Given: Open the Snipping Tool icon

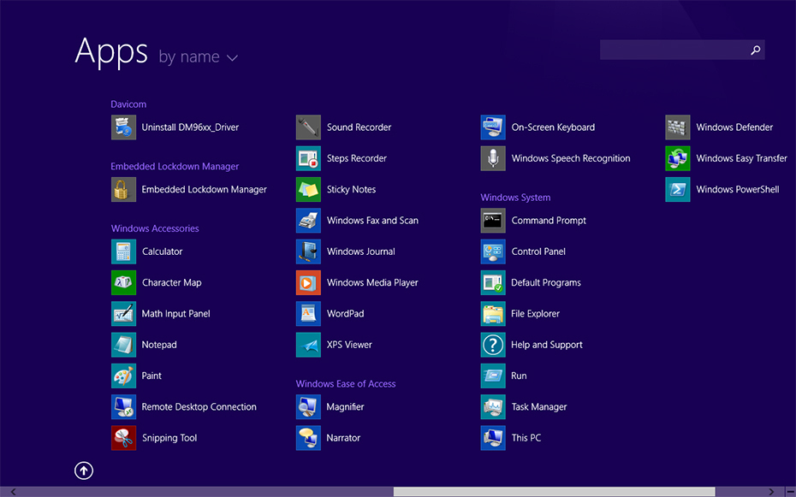Looking at the screenshot, I should click(123, 438).
